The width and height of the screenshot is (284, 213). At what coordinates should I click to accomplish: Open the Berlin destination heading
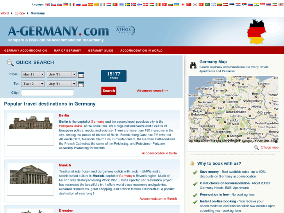point(64,115)
